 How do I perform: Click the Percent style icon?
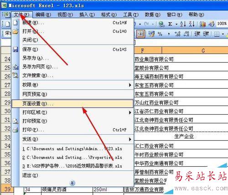pos(160,34)
